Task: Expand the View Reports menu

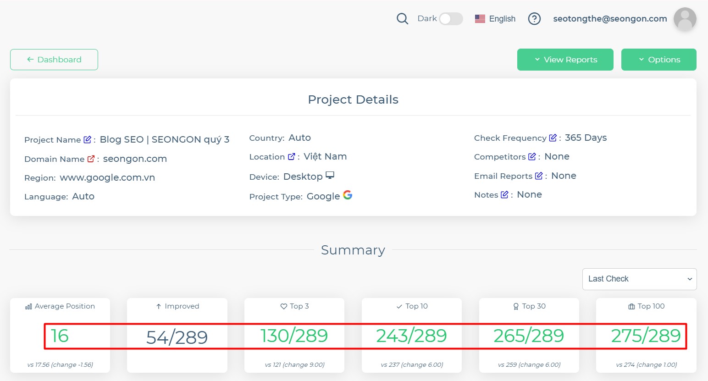Action: pos(565,60)
